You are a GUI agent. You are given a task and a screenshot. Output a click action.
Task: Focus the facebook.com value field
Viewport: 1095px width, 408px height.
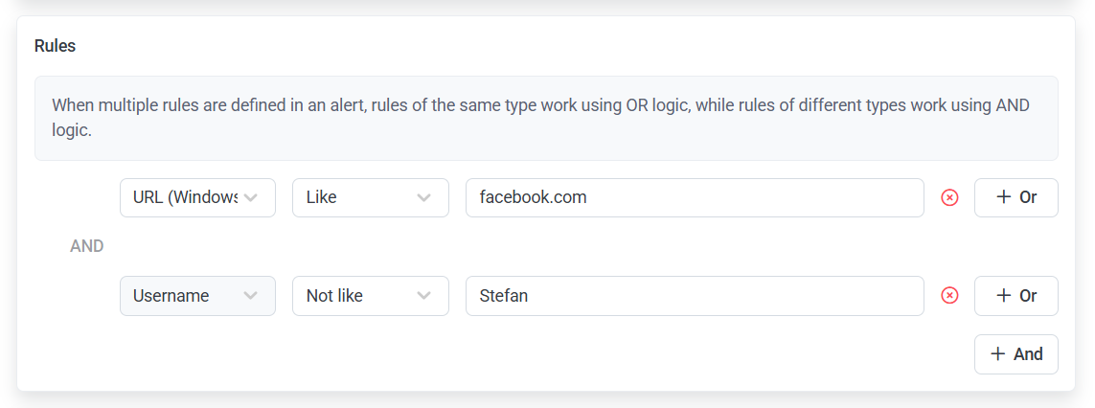[694, 198]
